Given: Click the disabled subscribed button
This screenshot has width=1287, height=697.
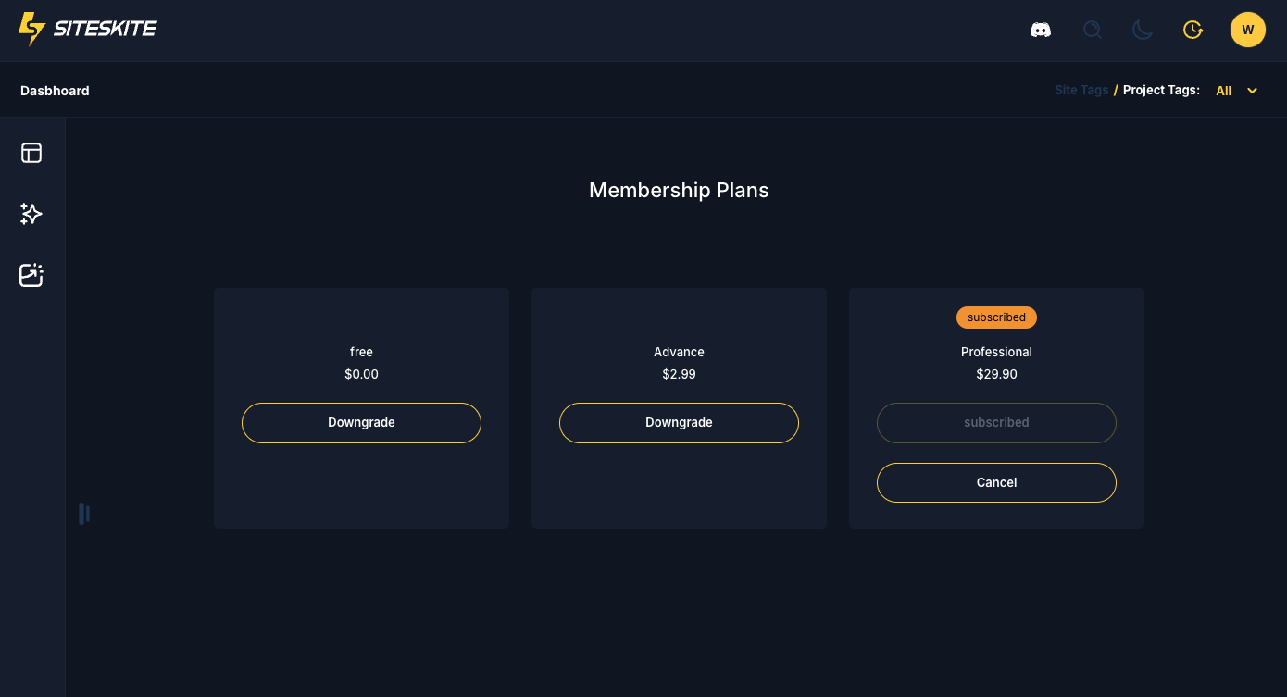Looking at the screenshot, I should click(996, 423).
